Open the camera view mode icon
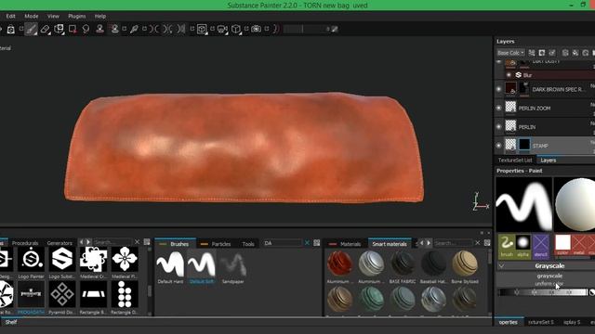 click(222, 29)
